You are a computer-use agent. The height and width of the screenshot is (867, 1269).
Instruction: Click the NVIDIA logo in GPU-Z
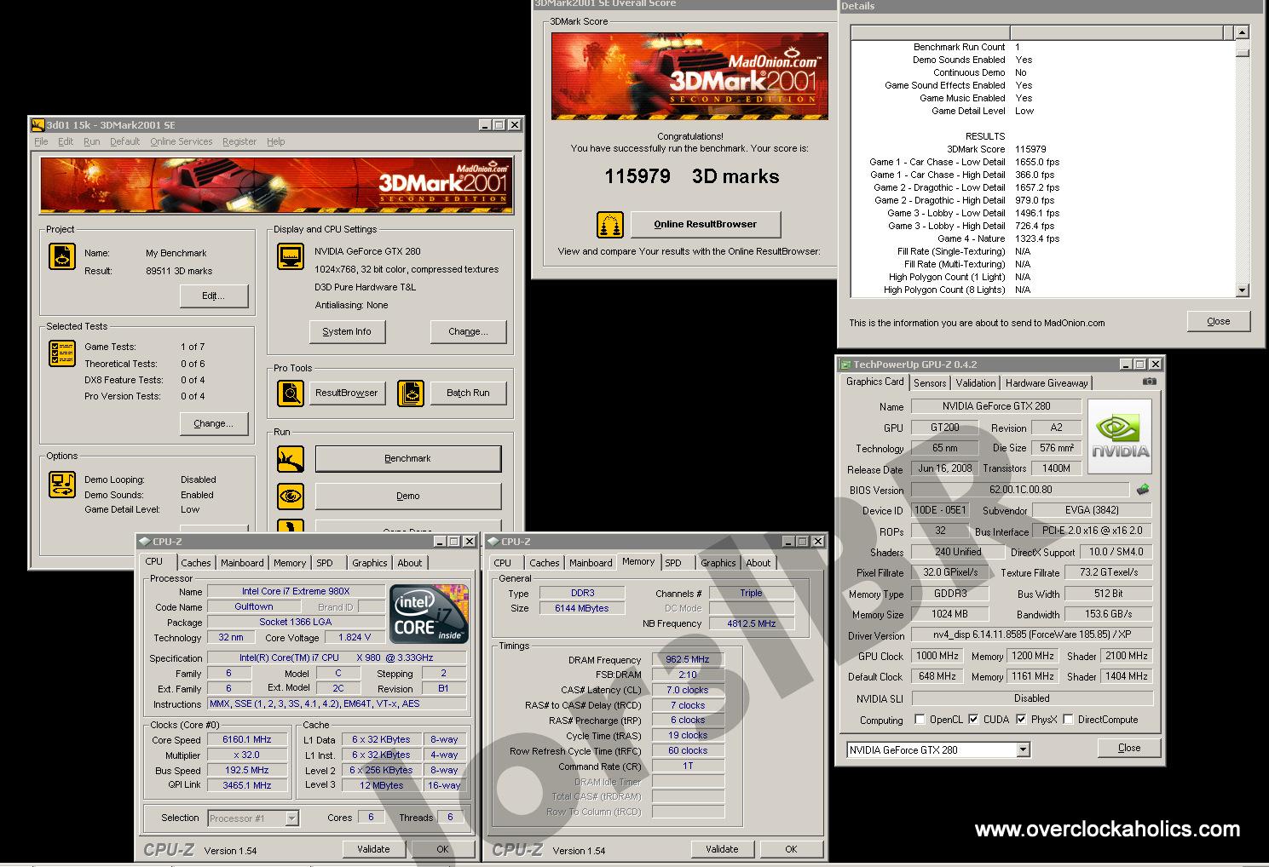coord(1120,436)
